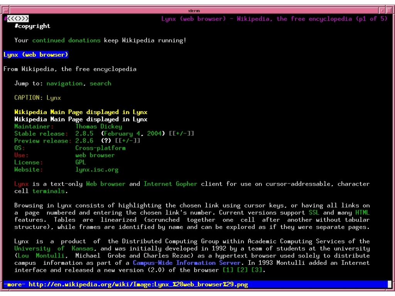Open the "terminals" link
This screenshot has height=296, width=395.
(48, 191)
